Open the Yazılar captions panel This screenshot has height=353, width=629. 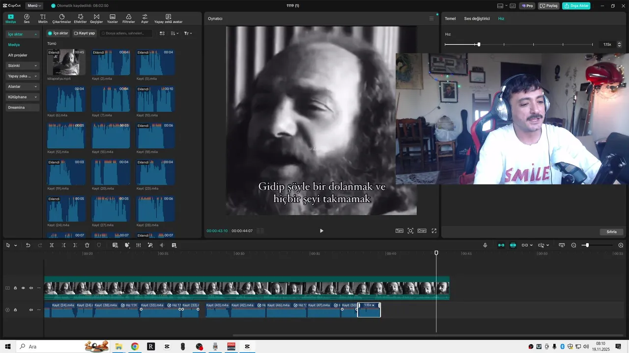[113, 19]
